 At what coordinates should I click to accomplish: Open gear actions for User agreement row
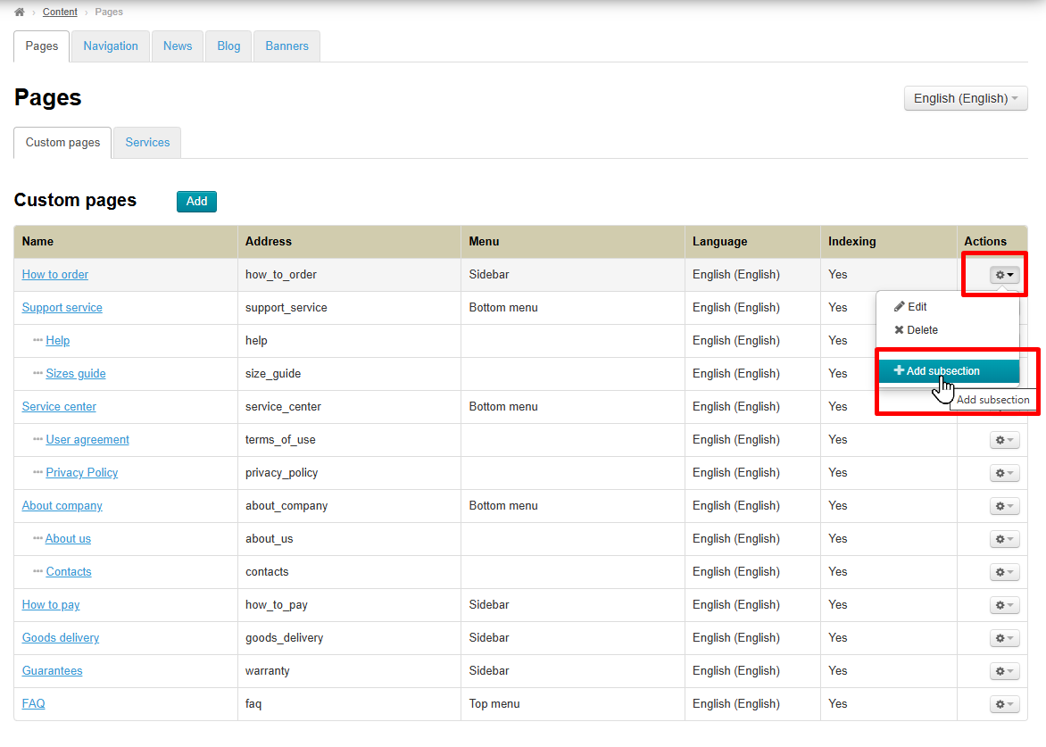point(1004,440)
